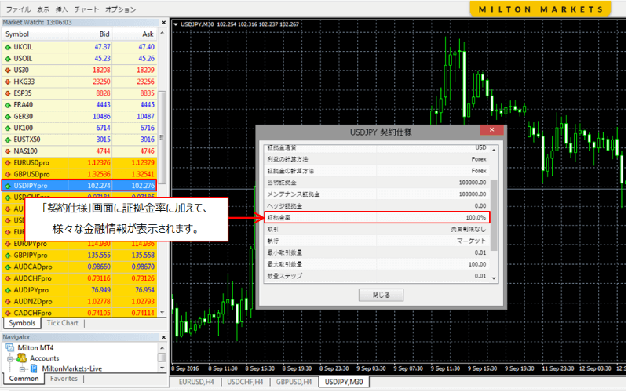
Task: Click the Bid column header
Action: coord(100,34)
